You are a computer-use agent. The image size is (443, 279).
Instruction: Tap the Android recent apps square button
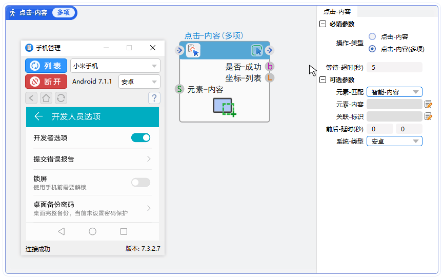(x=124, y=232)
